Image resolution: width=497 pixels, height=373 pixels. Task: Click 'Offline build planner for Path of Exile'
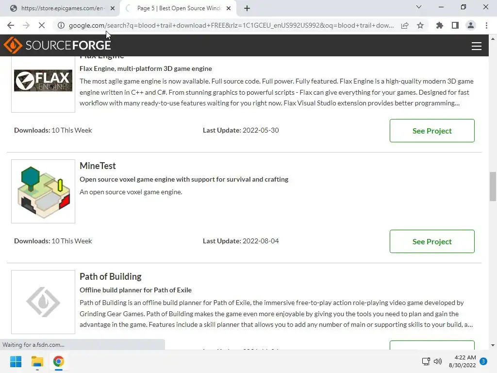[x=136, y=290]
